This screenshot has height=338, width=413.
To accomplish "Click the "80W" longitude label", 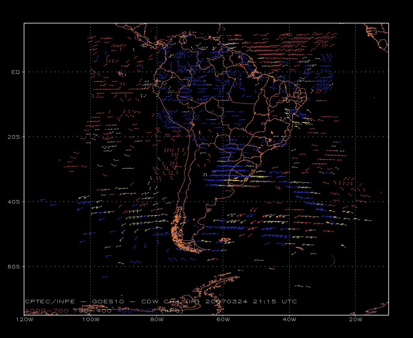I will coord(157,320).
